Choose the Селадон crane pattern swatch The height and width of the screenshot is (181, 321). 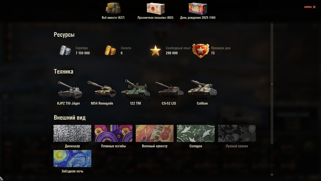pos(196,133)
